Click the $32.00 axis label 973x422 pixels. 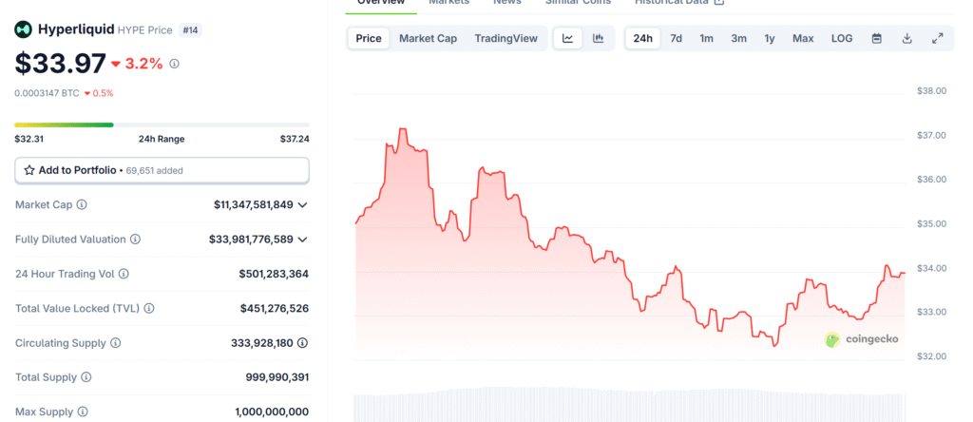[x=931, y=356]
